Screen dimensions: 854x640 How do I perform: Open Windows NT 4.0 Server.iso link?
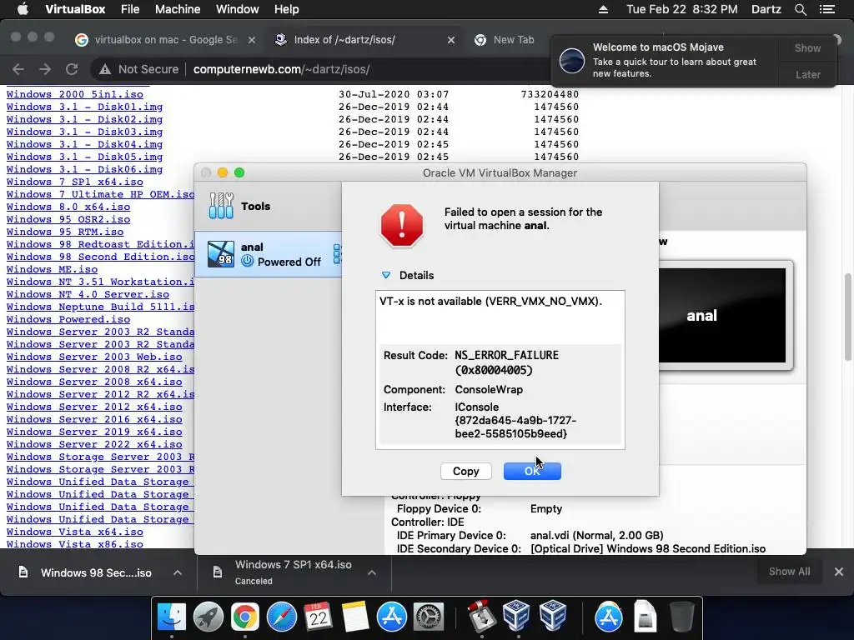(x=88, y=294)
